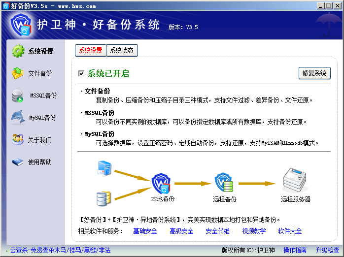Click the 护卫神·好备份系统 header title

98,24
